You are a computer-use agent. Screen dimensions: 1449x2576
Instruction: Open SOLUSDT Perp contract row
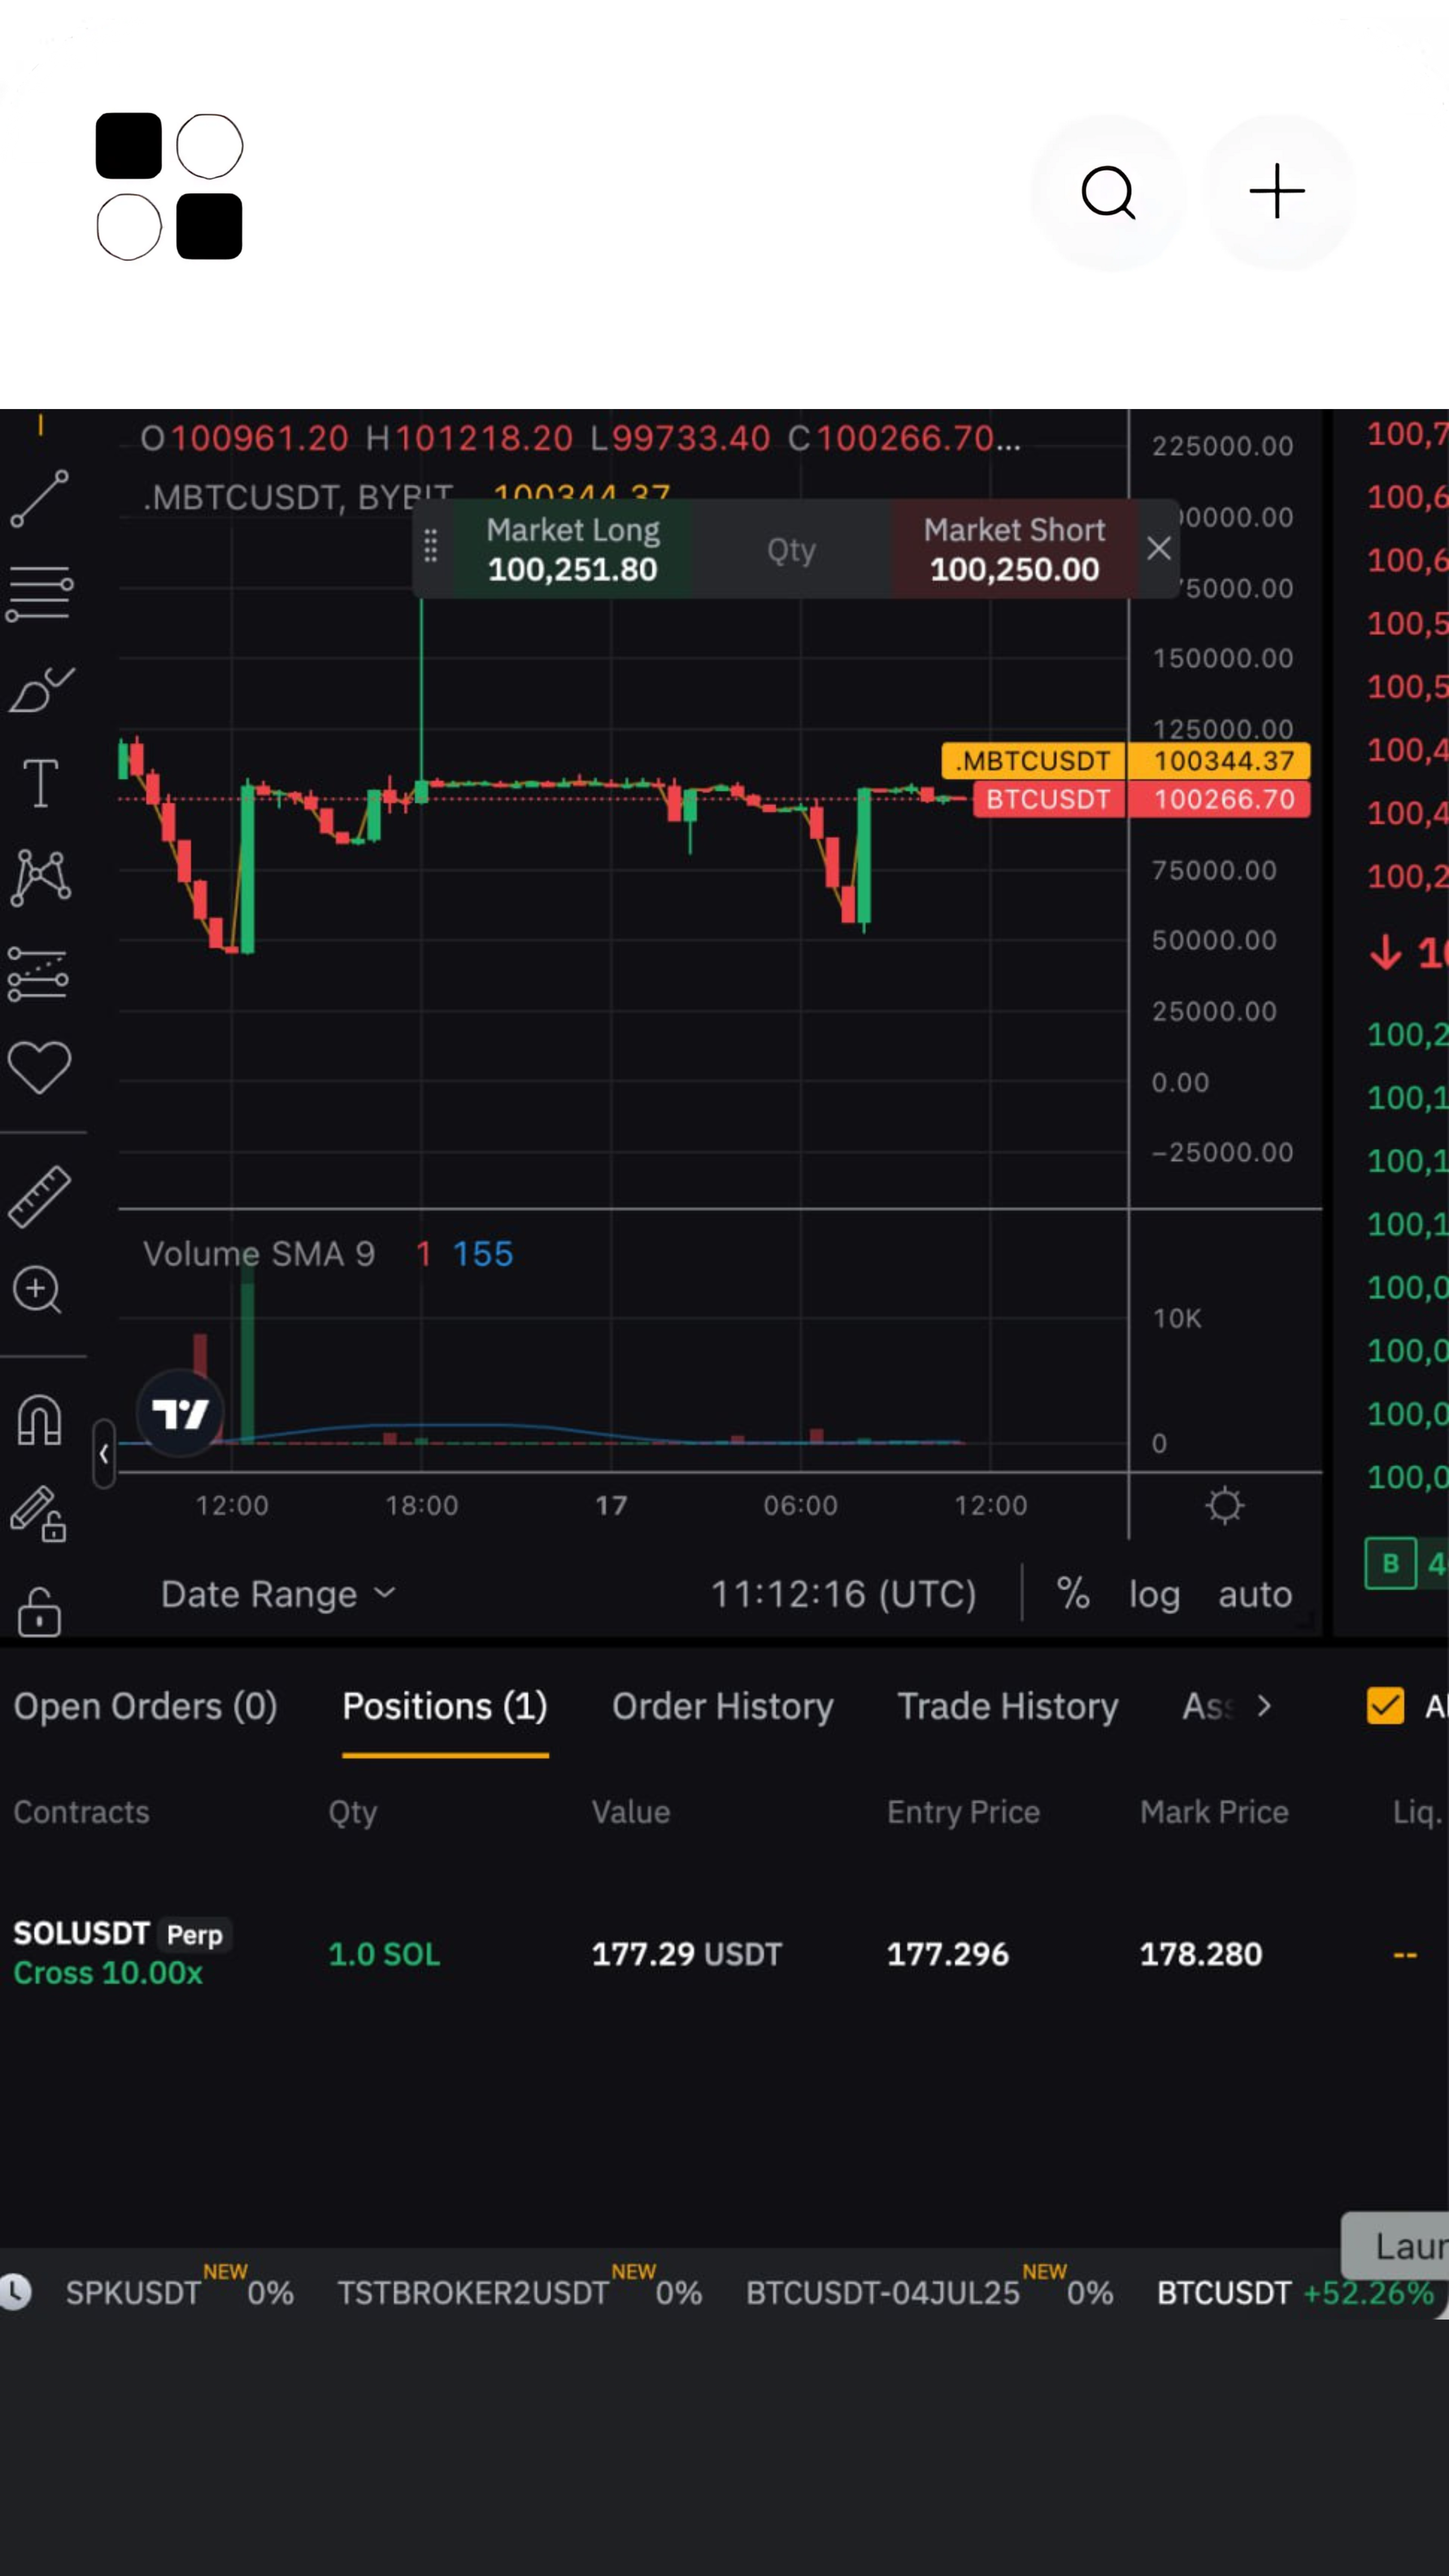pos(122,1934)
